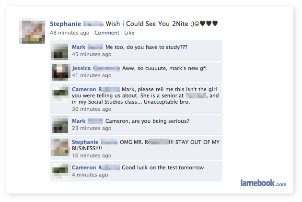Click the '4 minutes ago' timestamp
The image size is (302, 202).
(90, 175)
